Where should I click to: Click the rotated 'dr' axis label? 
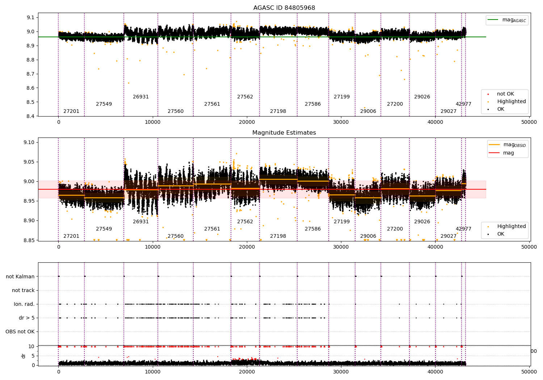pos(24,356)
